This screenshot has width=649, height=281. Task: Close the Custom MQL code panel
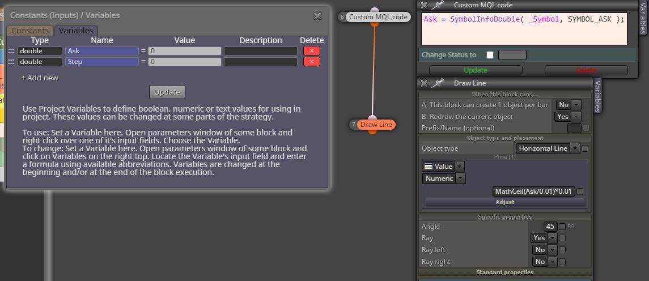[424, 5]
